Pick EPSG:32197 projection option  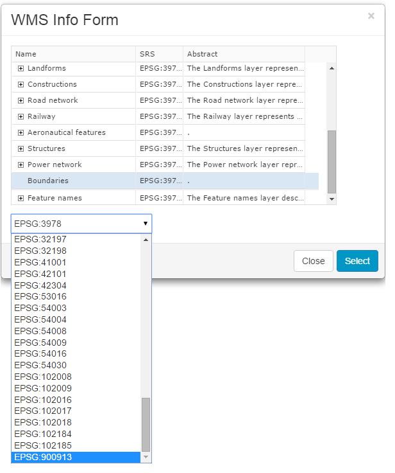(x=76, y=239)
